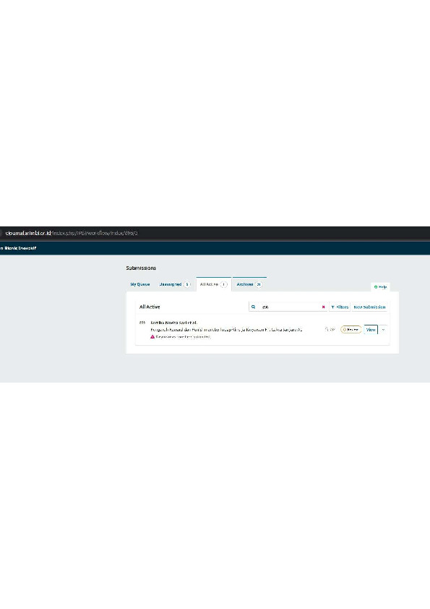Click the journal name in the top header bar
The image size is (430, 609).
[18, 248]
